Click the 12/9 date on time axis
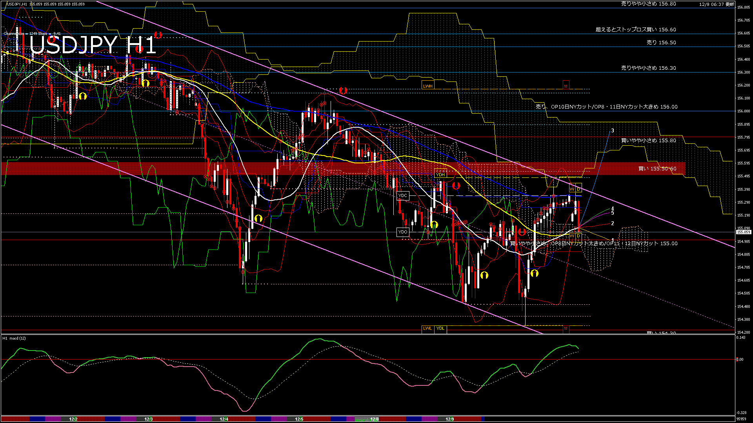 click(x=449, y=419)
